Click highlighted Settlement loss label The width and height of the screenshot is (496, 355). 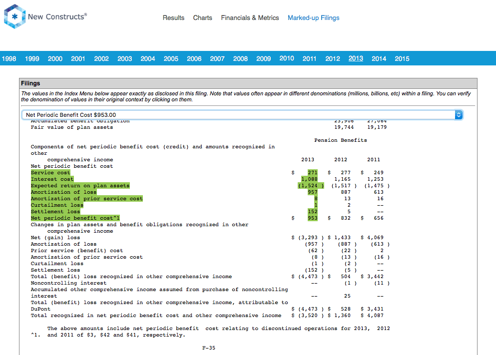[55, 212]
